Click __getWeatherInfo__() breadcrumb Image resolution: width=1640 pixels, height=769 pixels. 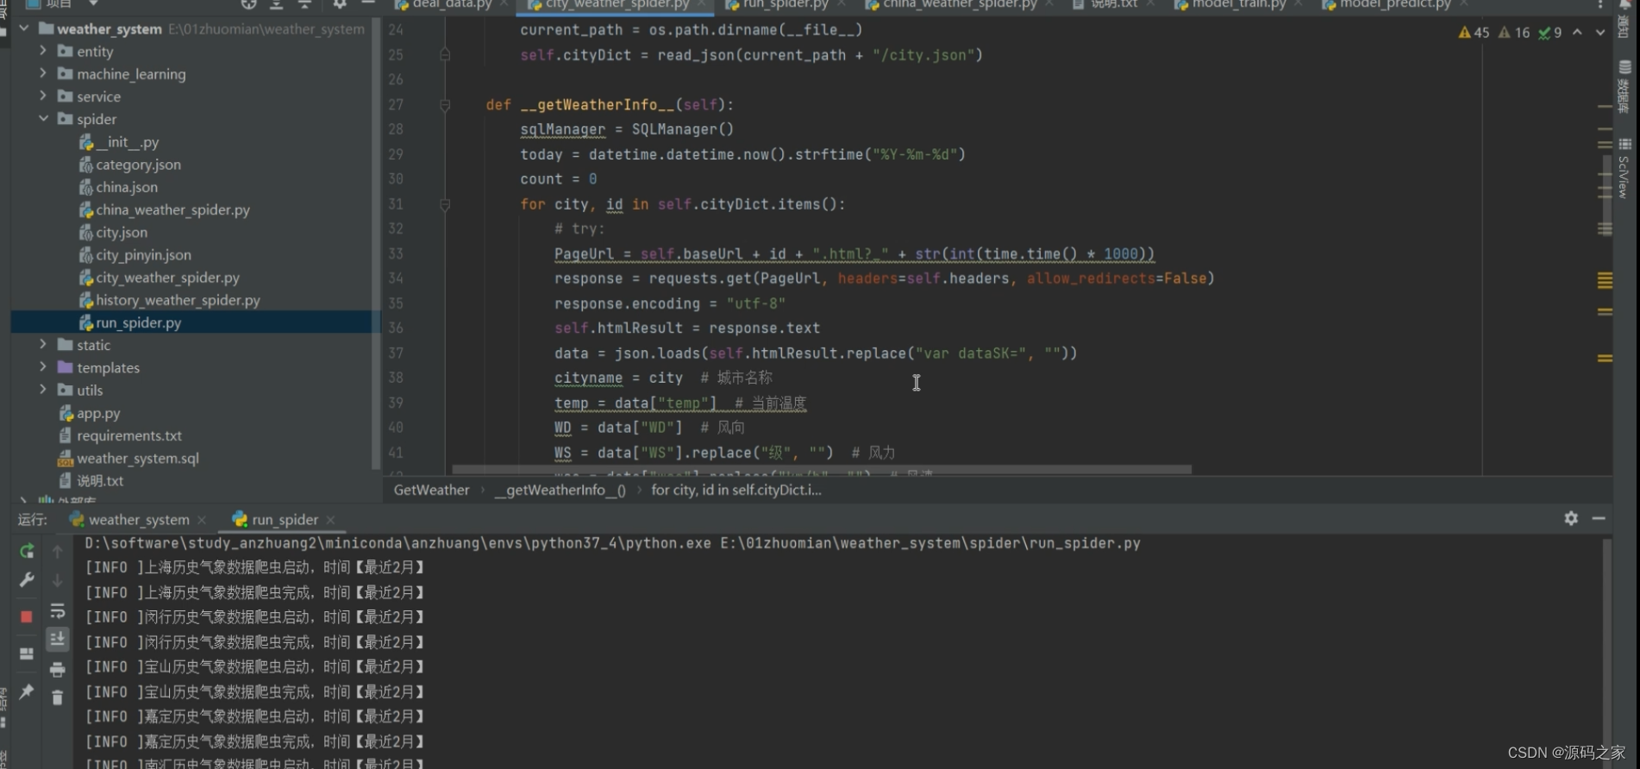point(560,490)
